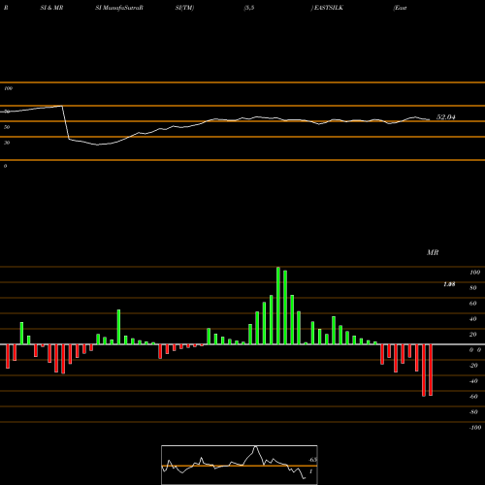
Task: Click the last red MR histogram bar
Action: click(431, 370)
